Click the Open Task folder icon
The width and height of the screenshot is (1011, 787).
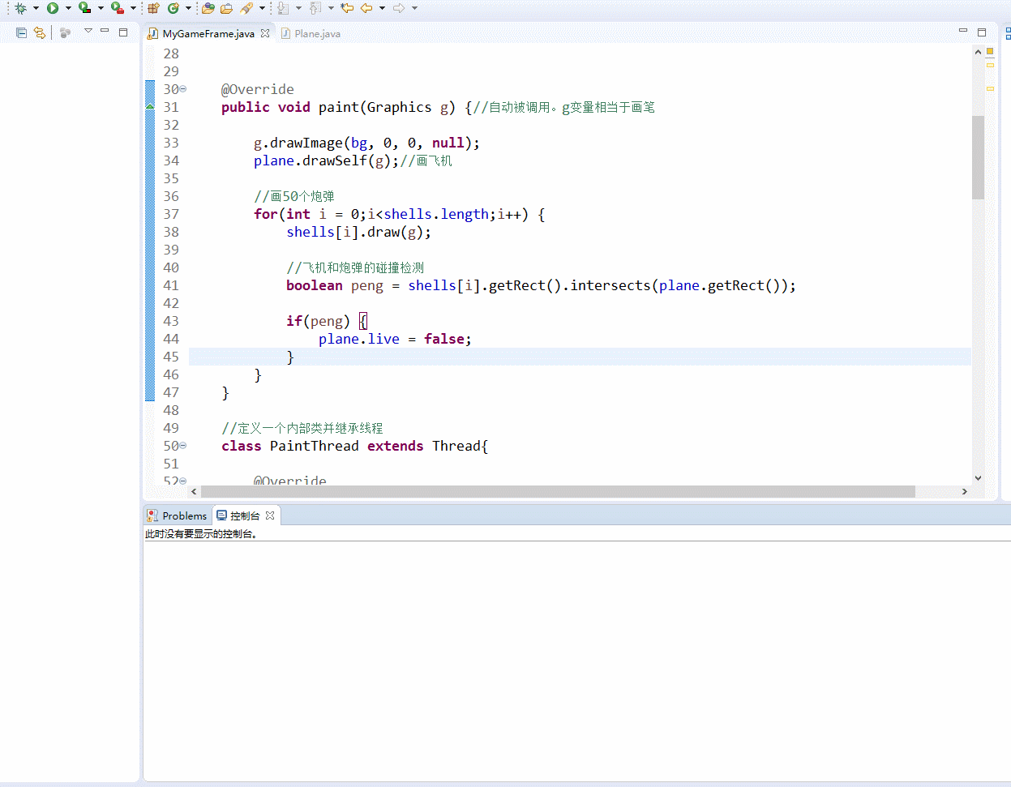click(x=227, y=8)
